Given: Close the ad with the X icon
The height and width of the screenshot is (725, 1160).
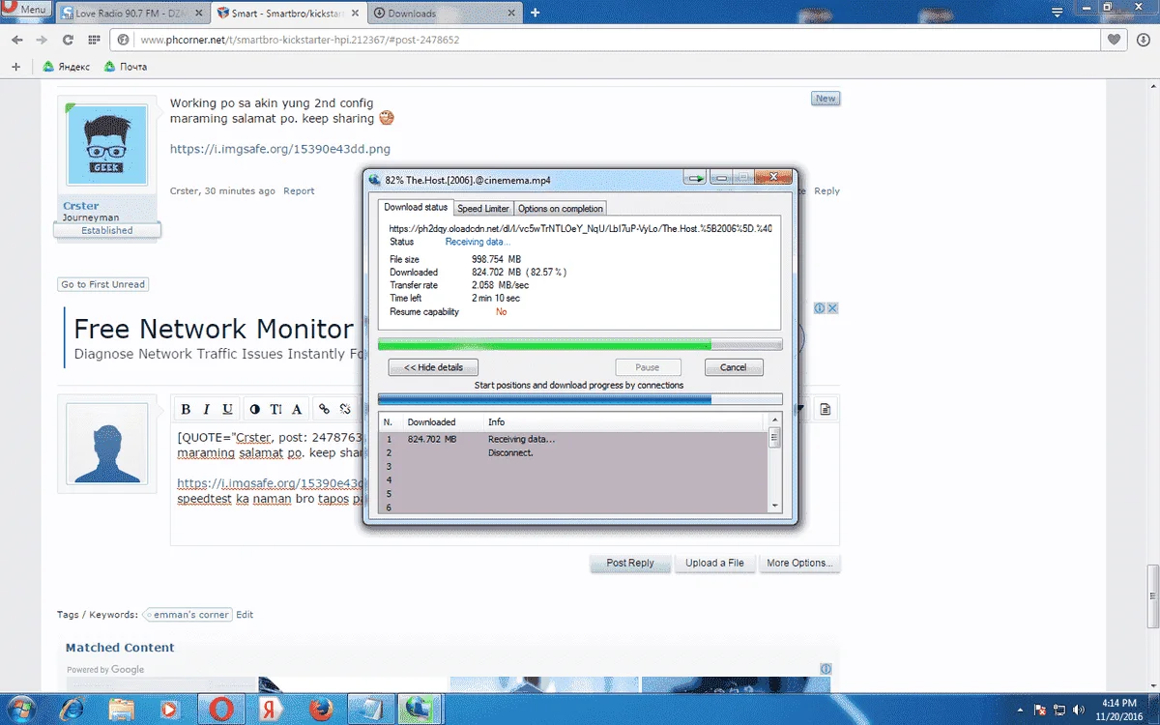Looking at the screenshot, I should (x=832, y=308).
